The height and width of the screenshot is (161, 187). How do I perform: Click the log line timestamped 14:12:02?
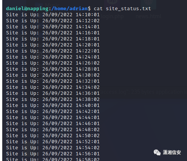(53, 21)
